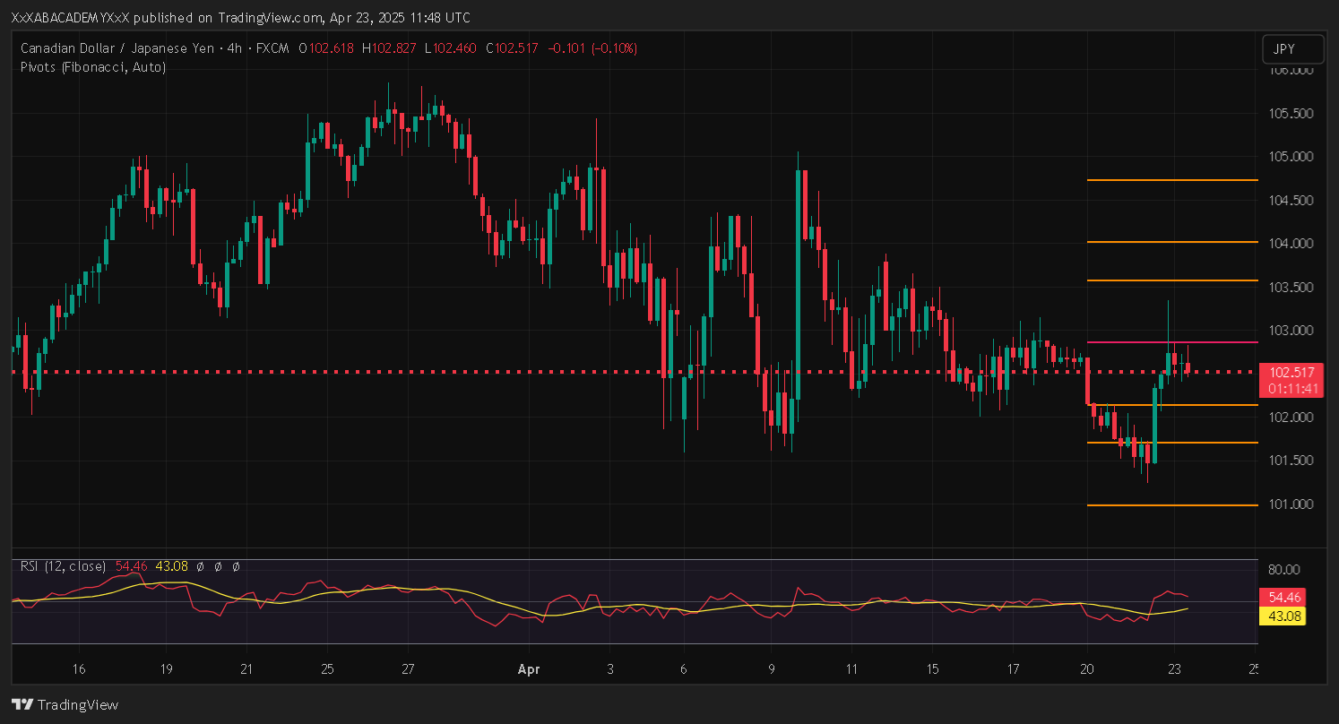Click the yellow 43.08 RSI value tag
Screen dimensions: 1339x724
tap(1282, 616)
